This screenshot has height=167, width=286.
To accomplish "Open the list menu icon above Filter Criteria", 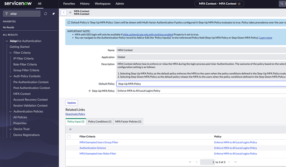I will tap(70, 129).
